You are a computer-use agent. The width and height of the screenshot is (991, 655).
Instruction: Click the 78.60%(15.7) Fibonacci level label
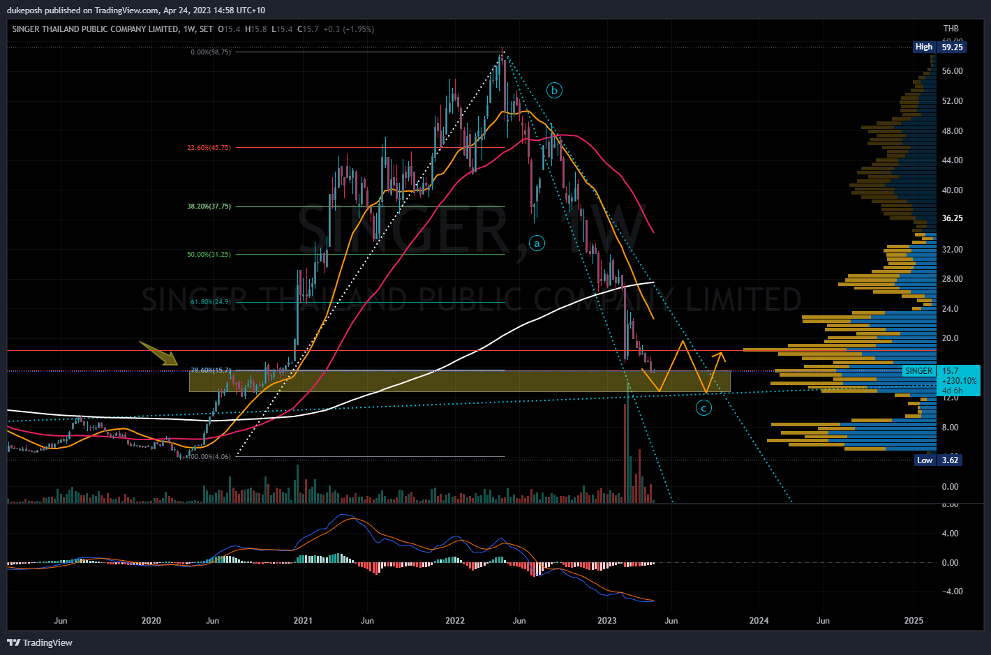click(x=210, y=370)
